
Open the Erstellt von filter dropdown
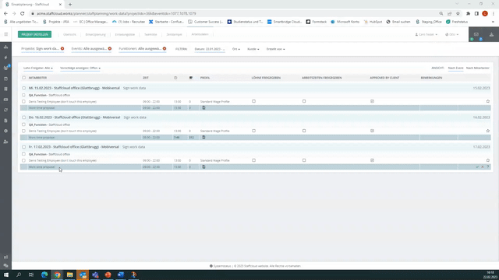click(x=275, y=49)
